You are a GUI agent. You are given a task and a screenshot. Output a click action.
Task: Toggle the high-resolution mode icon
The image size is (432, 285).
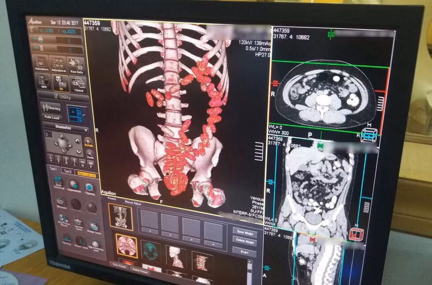click(x=95, y=245)
